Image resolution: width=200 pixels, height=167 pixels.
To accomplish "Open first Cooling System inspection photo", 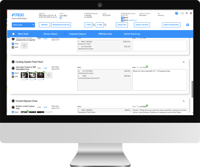I will click(x=24, y=75).
